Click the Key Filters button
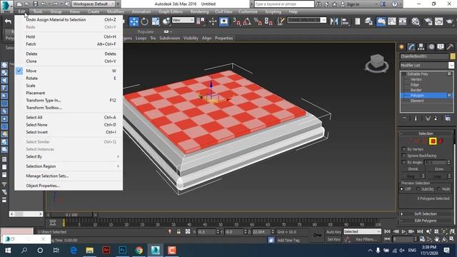457x257 pixels. point(366,239)
